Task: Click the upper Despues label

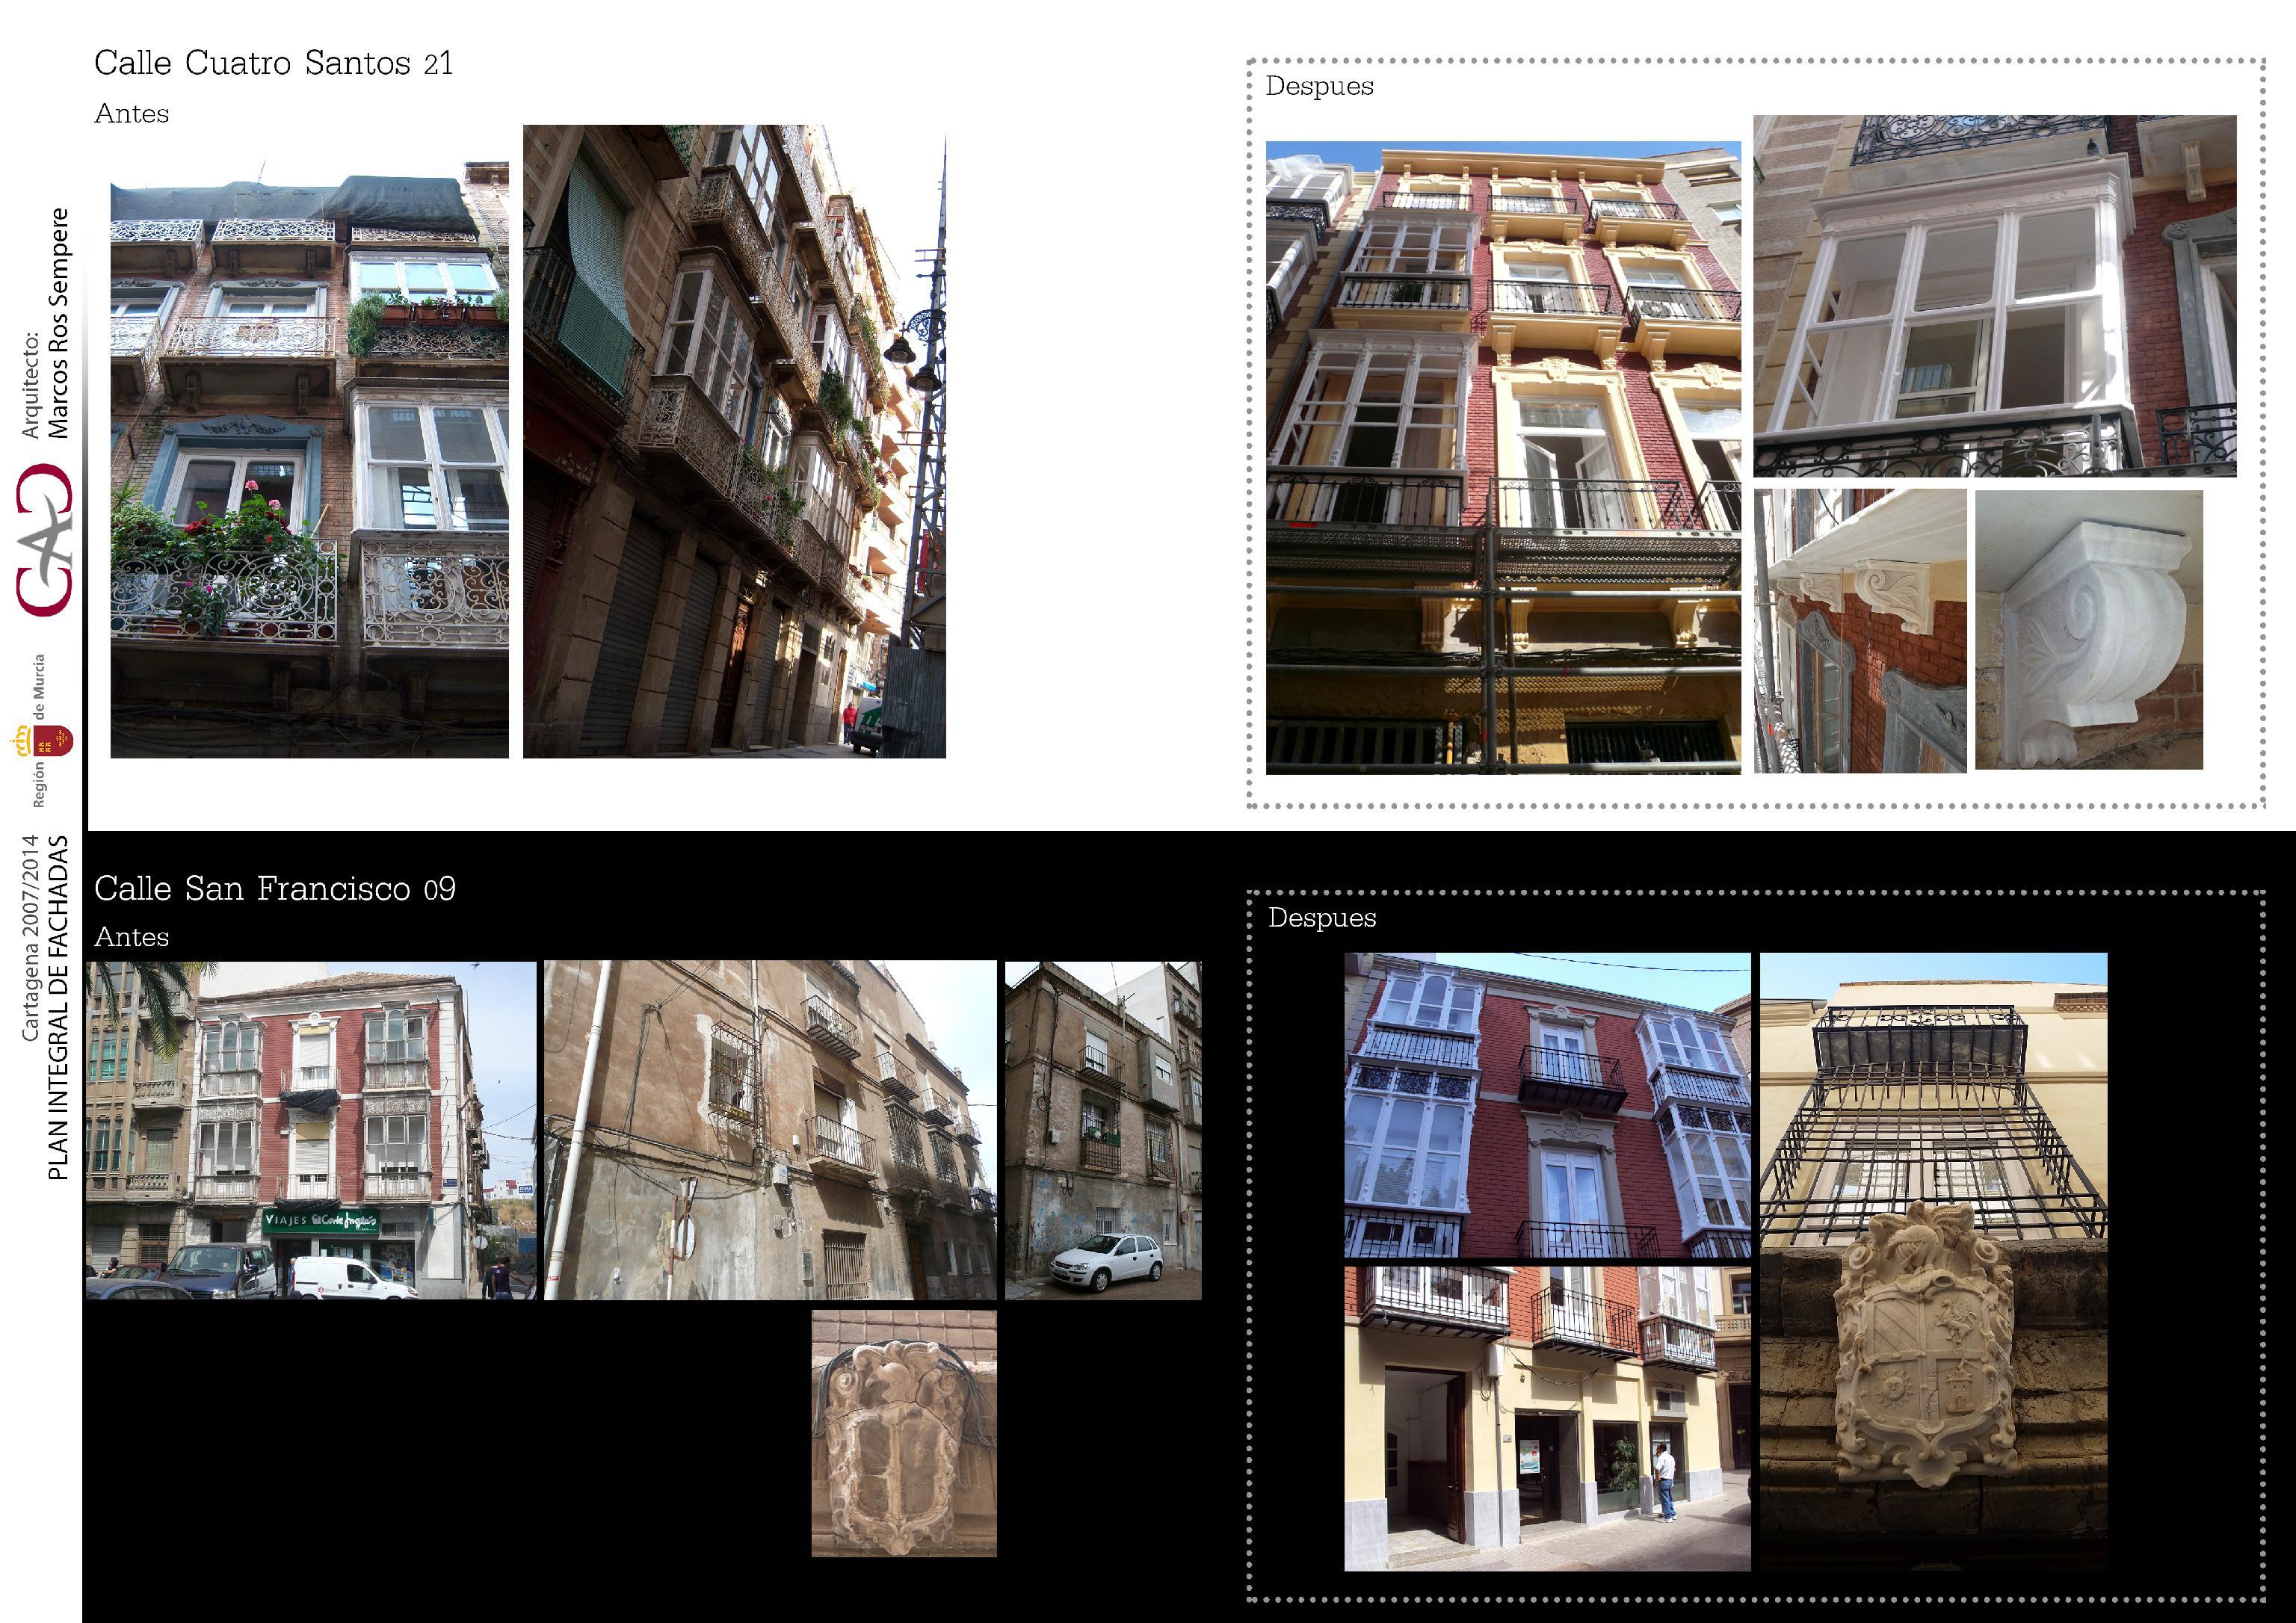Action: (x=1319, y=86)
